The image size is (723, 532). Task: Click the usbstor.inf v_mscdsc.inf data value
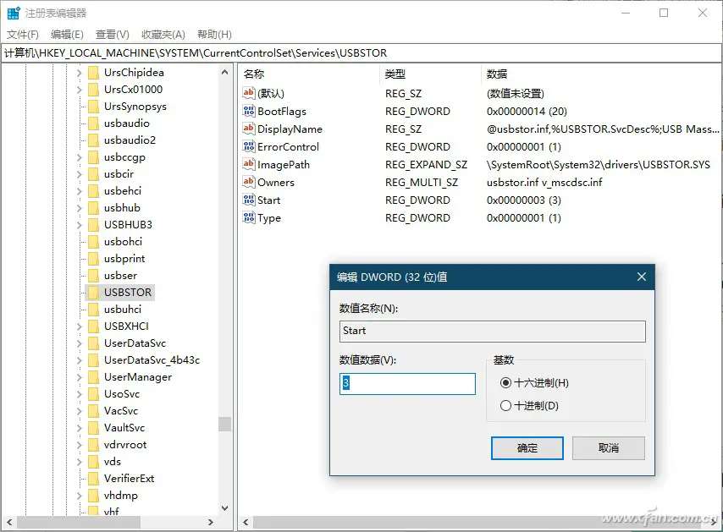point(544,183)
